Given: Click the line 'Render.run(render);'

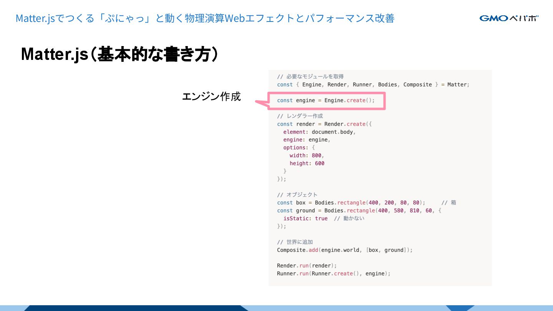Looking at the screenshot, I should coord(307,266).
